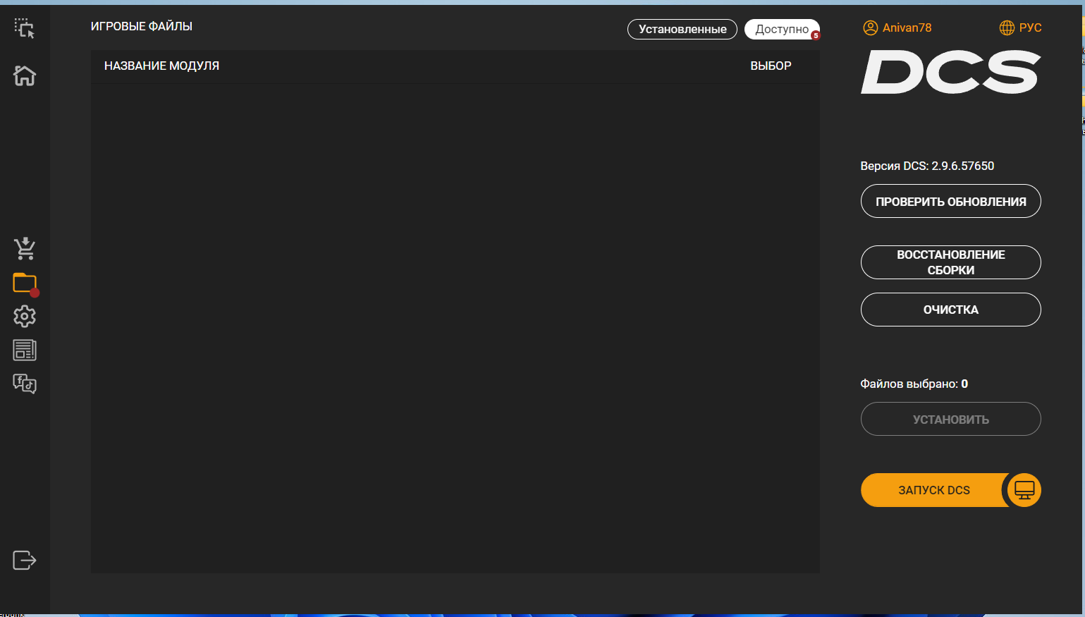Screen dimensions: 1085x617
Task: Click the Файлов выбрано: 0 text
Action: tap(914, 384)
